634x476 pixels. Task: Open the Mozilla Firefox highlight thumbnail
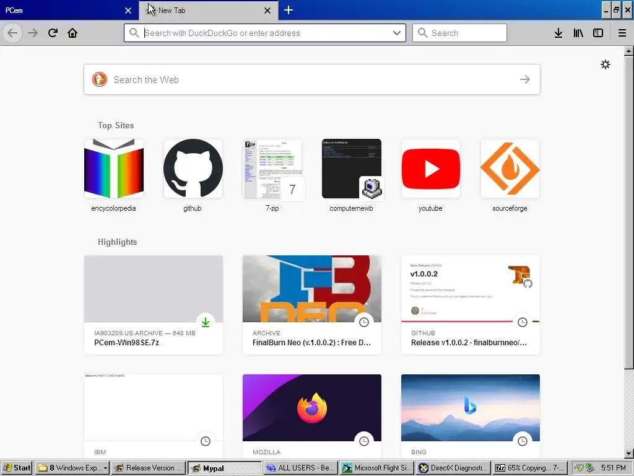(x=312, y=408)
